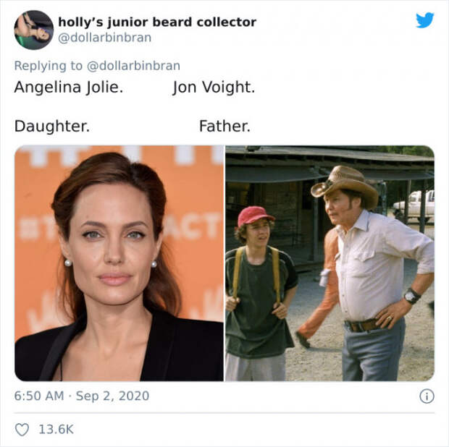Click the Replying to label text
This screenshot has height=447, width=449.
[x=49, y=66]
